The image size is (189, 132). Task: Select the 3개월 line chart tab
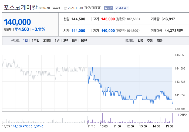tap(47, 41)
